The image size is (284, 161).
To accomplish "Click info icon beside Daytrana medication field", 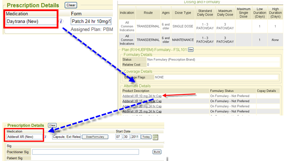I will click(x=61, y=21).
